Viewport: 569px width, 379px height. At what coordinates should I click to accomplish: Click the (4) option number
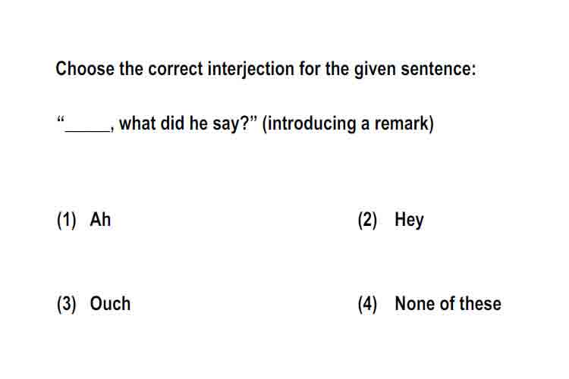pos(367,304)
